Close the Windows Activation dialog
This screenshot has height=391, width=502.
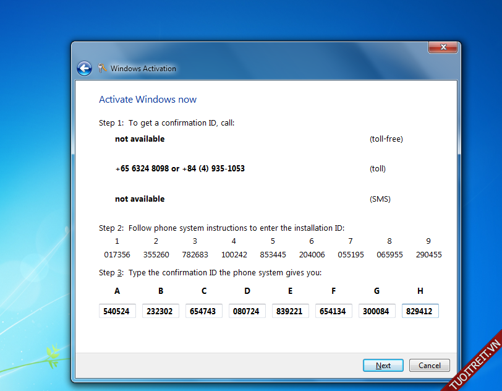(443, 47)
